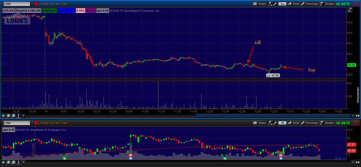361x167 pixels.
Task: Open the Drawings menu in the lower chart
Action: (310, 123)
